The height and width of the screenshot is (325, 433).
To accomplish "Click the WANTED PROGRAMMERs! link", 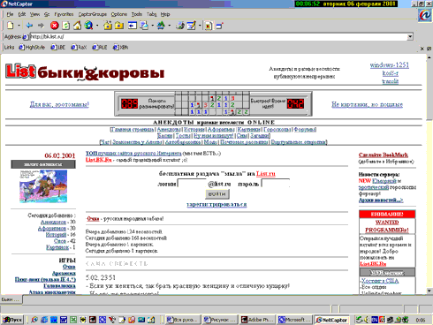I will point(387,226).
